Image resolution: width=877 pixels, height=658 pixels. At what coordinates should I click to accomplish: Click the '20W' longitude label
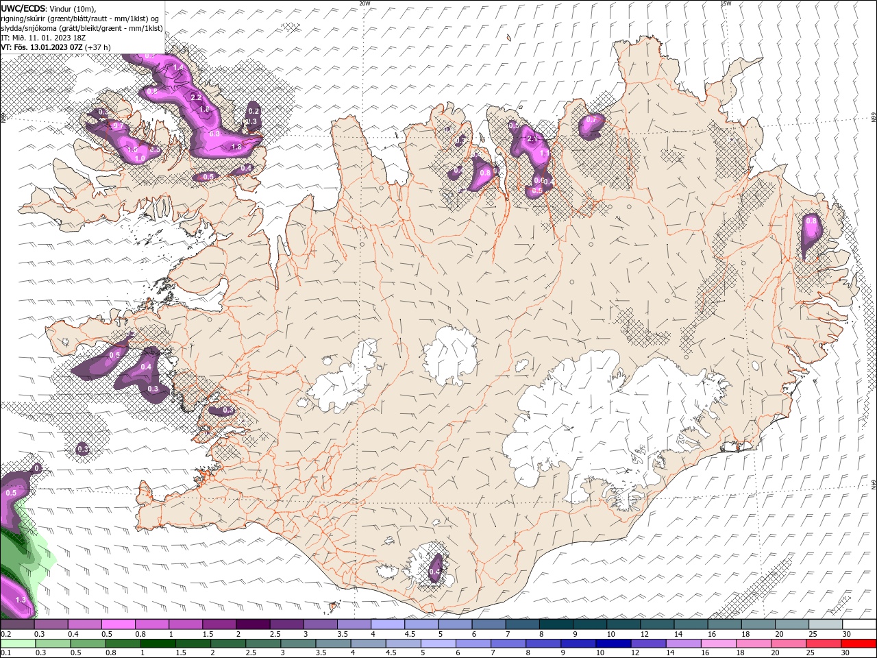pyautogui.click(x=365, y=3)
